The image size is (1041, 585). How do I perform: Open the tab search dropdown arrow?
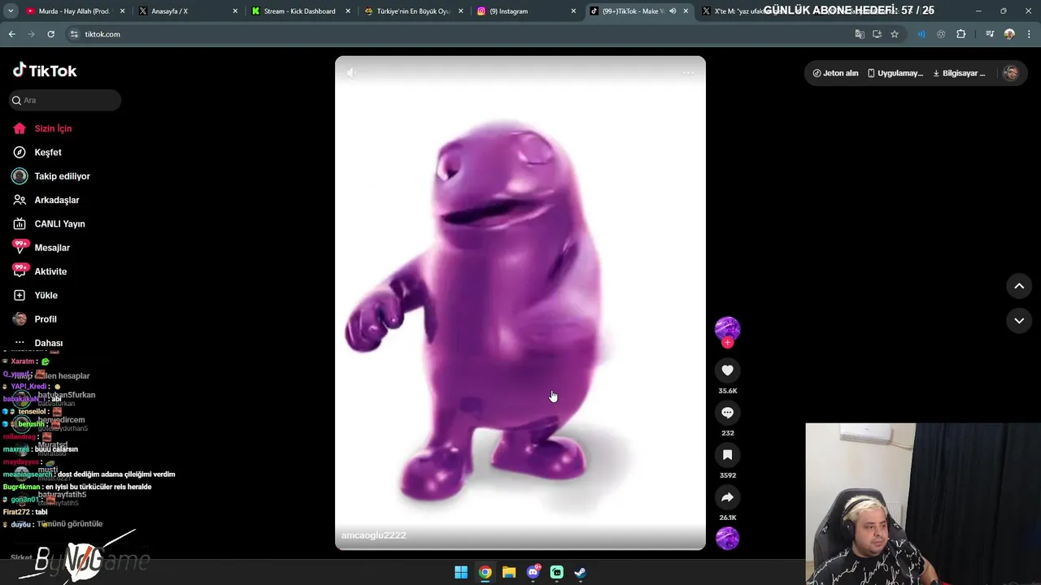point(11,11)
